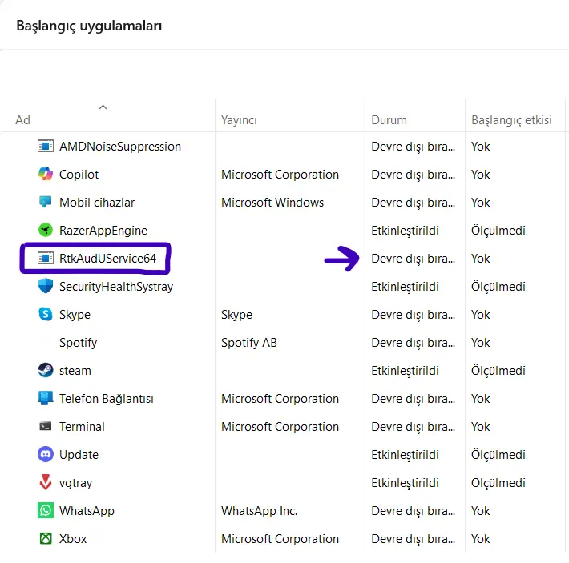Click the green RazerAppEngine icon
Screen dimensions: 569x563
click(46, 230)
